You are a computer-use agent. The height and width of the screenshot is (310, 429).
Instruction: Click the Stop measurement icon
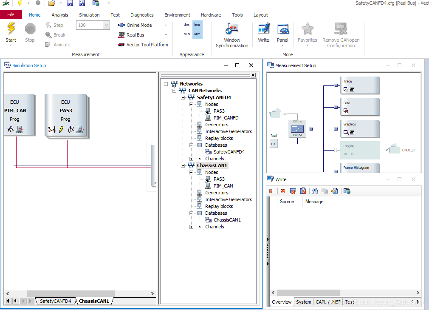point(30,32)
